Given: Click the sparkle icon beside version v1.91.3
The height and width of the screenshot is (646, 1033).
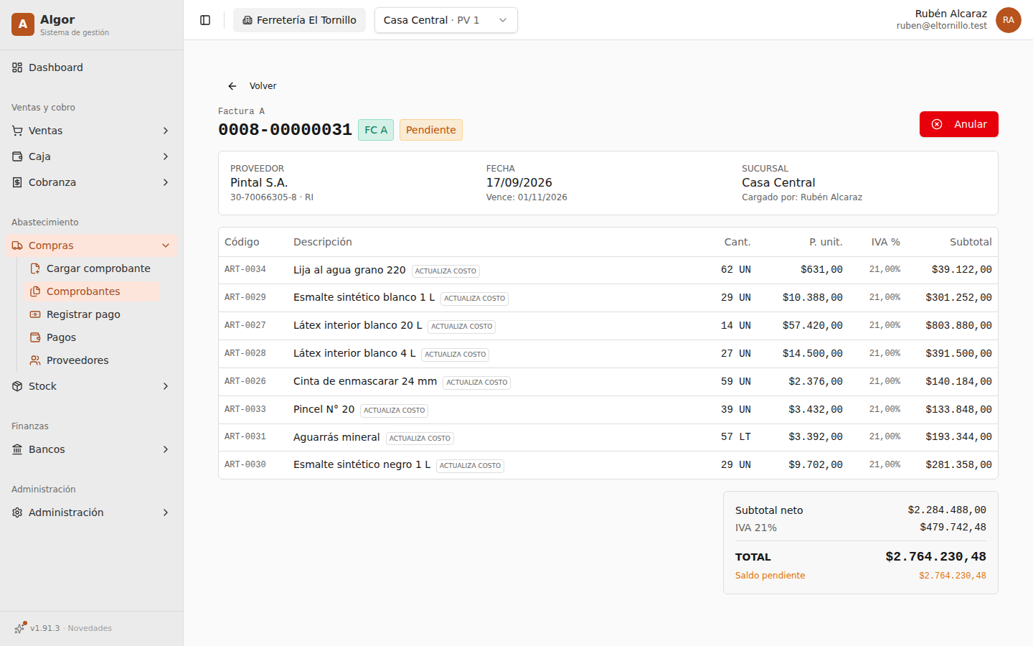Looking at the screenshot, I should click(x=19, y=628).
